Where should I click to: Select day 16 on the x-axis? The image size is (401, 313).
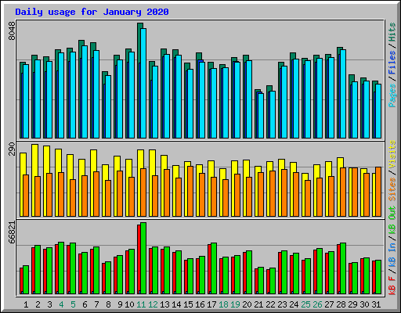click(200, 304)
